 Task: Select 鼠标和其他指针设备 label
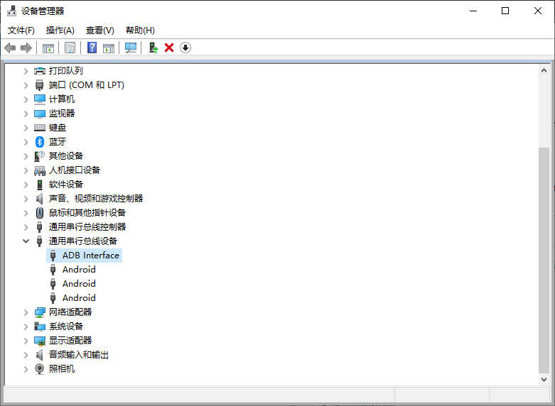pos(87,212)
